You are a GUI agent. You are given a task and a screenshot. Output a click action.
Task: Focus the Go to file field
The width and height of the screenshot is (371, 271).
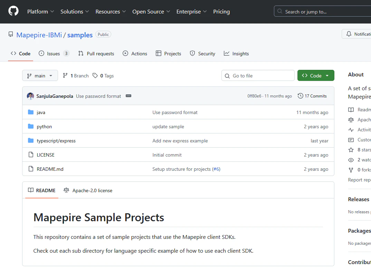[258, 75]
